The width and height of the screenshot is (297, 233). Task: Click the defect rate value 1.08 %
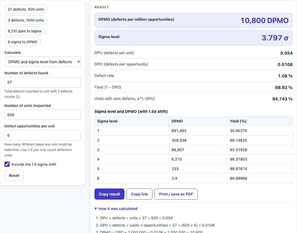tap(285, 76)
